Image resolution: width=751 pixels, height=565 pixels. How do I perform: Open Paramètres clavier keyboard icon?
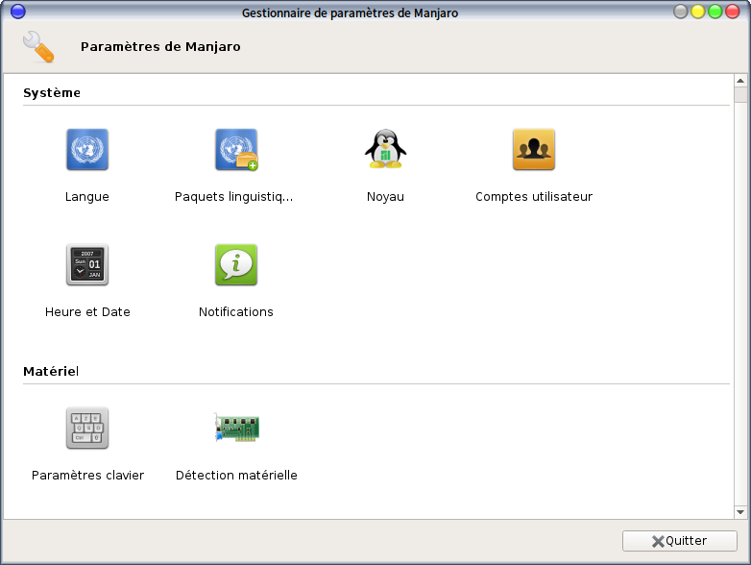(x=87, y=428)
